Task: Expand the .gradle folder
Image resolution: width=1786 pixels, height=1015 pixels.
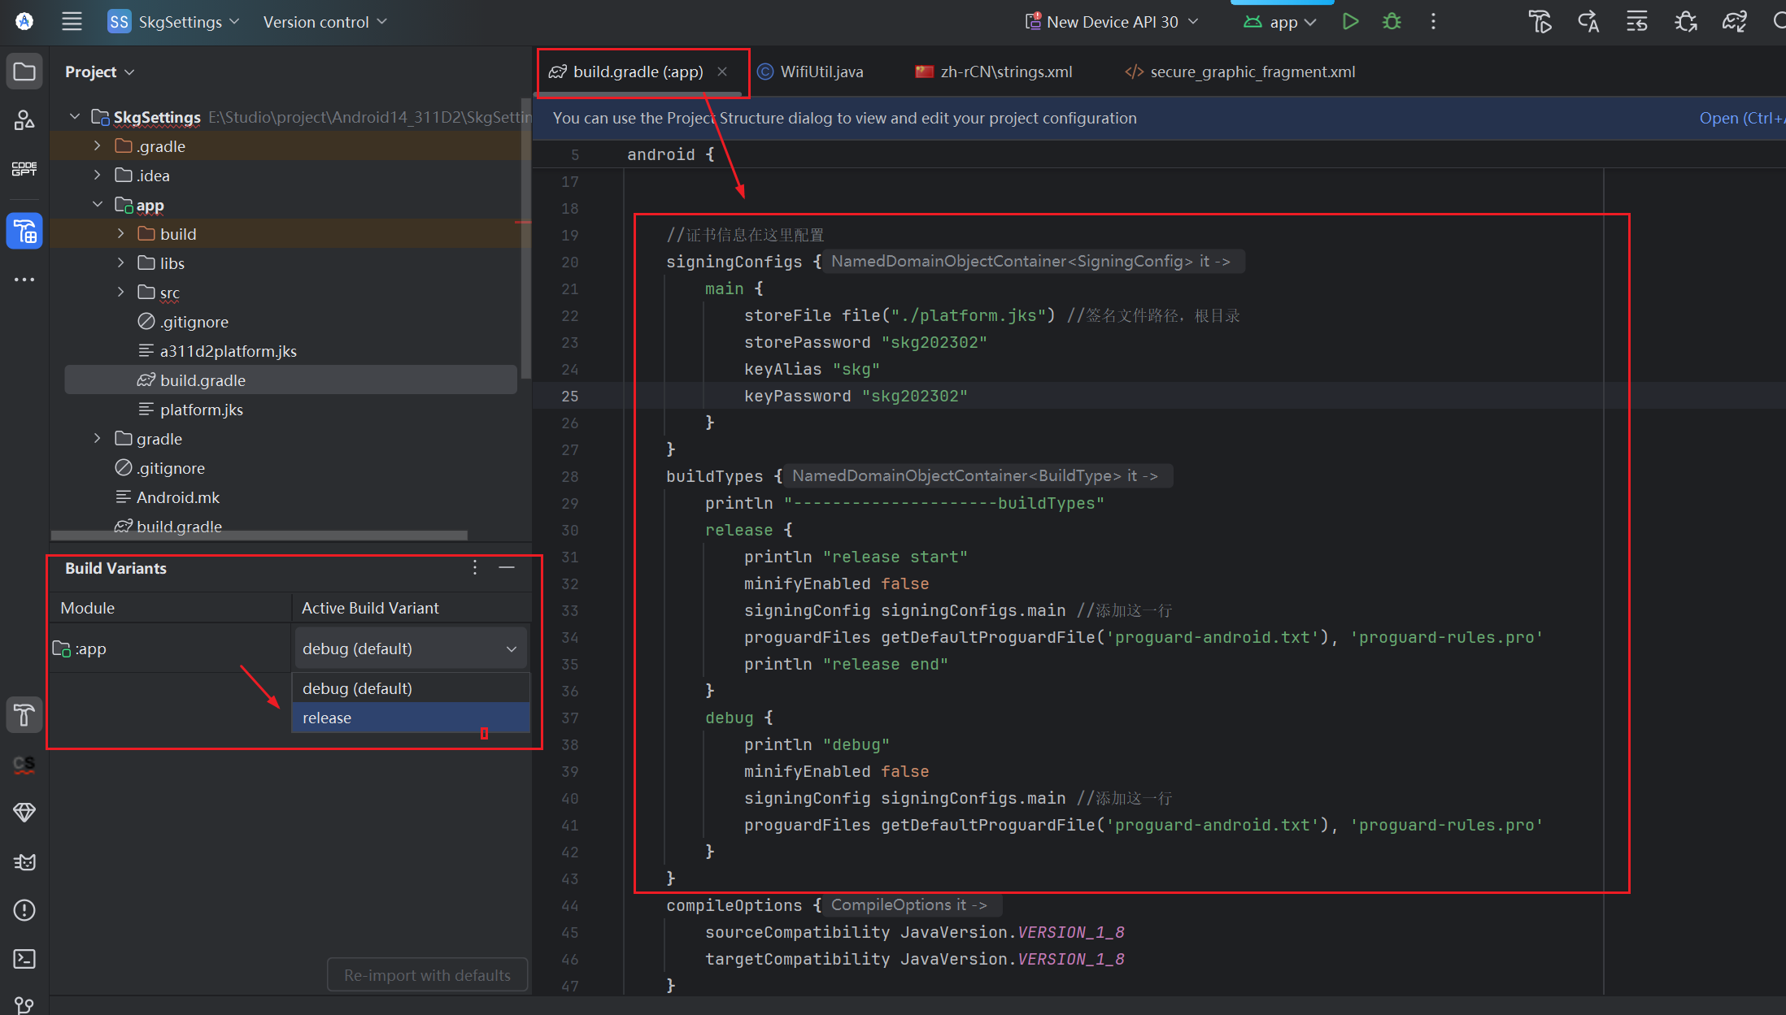Action: pyautogui.click(x=98, y=146)
